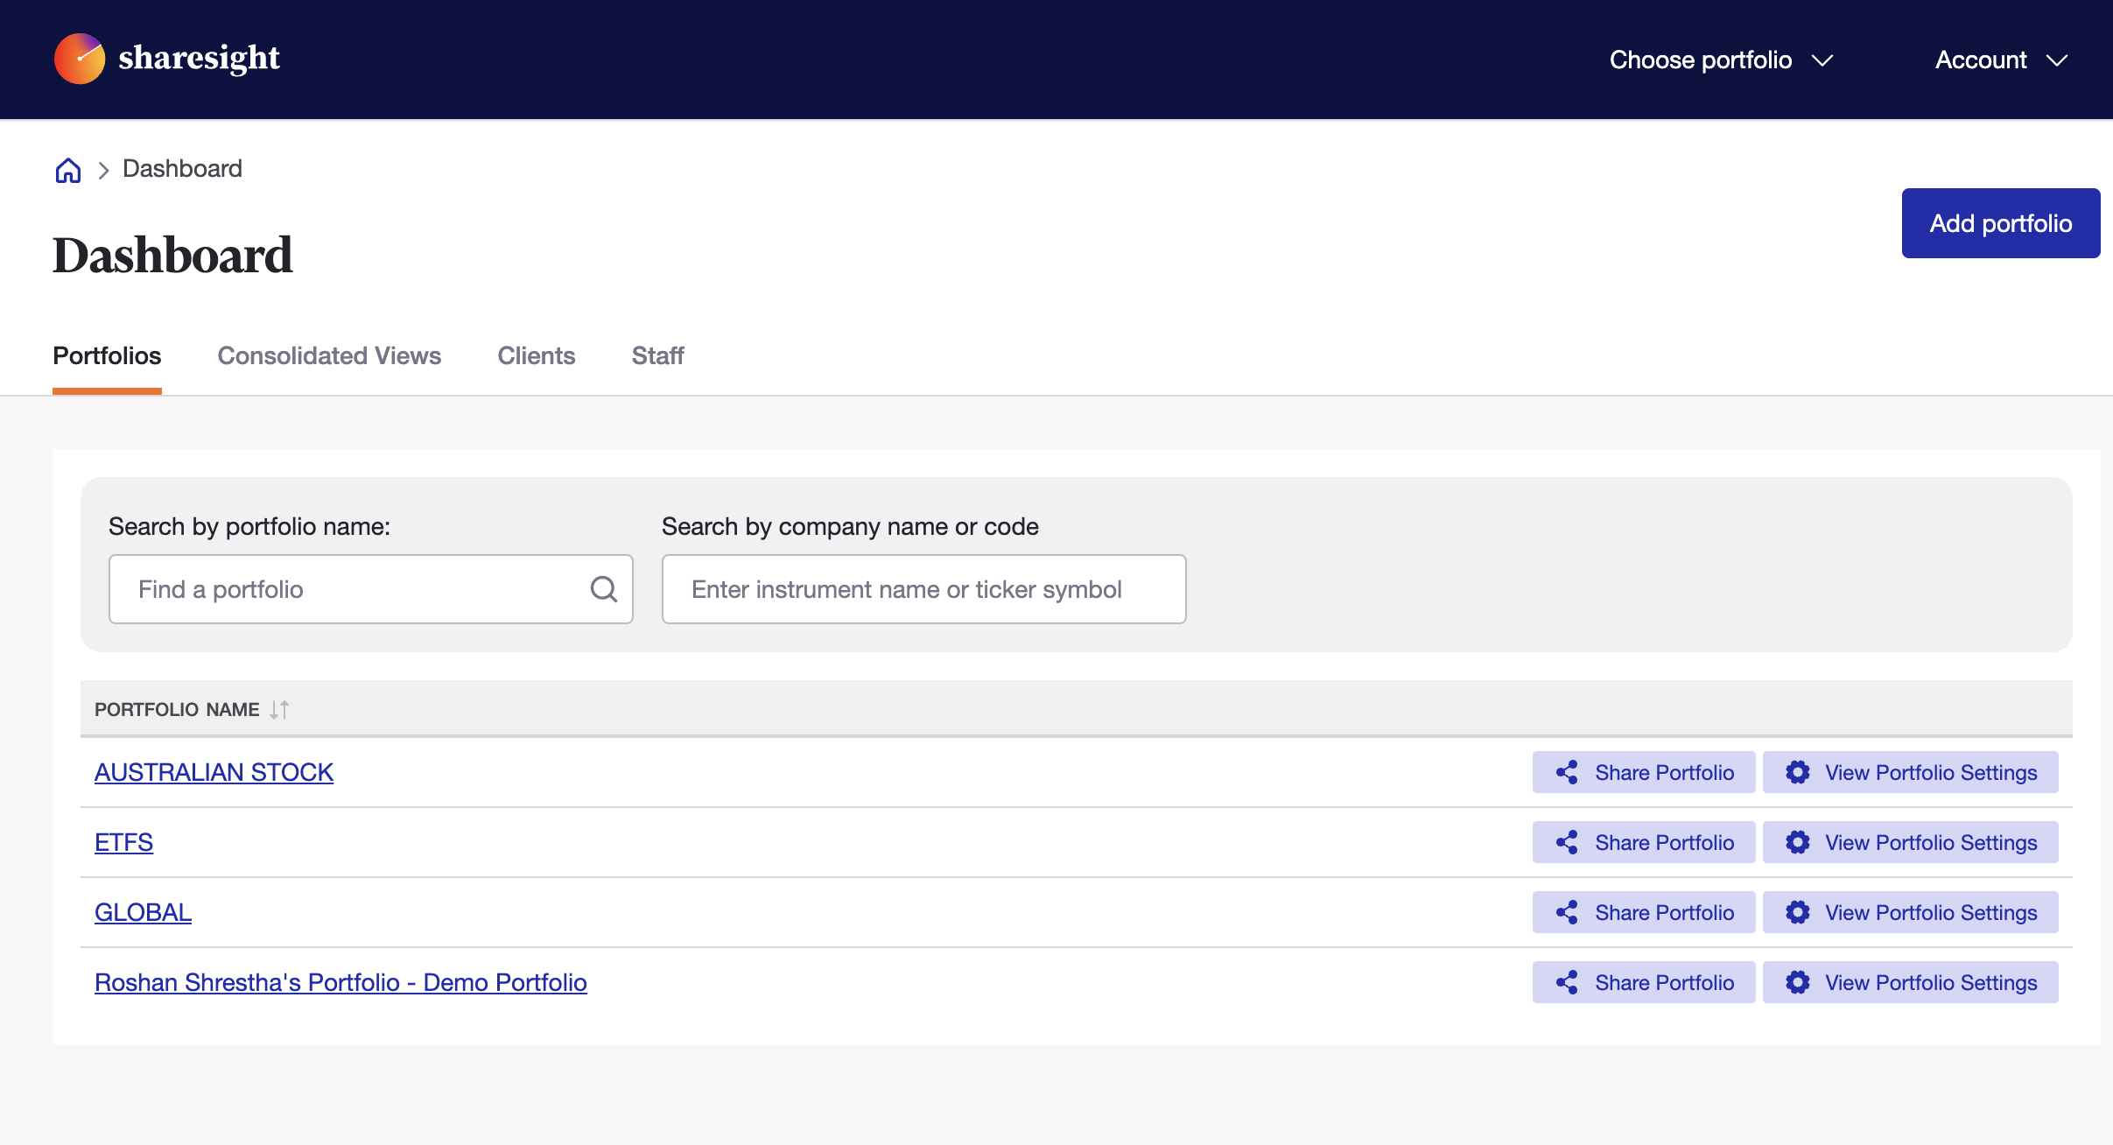Click the share icon for GLOBAL portfolio
2113x1145 pixels.
click(x=1568, y=912)
